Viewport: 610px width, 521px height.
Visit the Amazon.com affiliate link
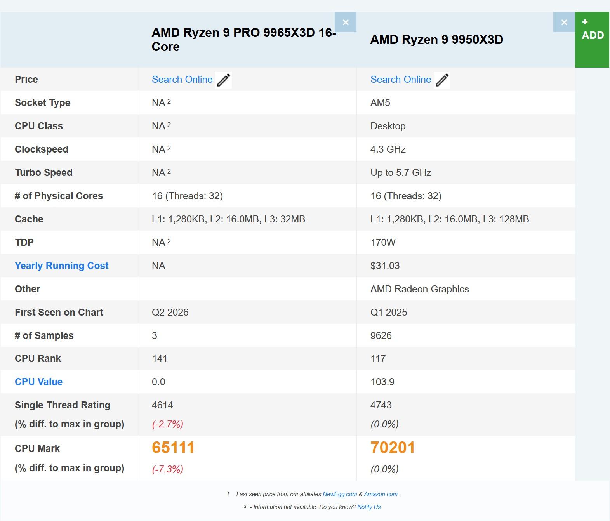point(381,494)
